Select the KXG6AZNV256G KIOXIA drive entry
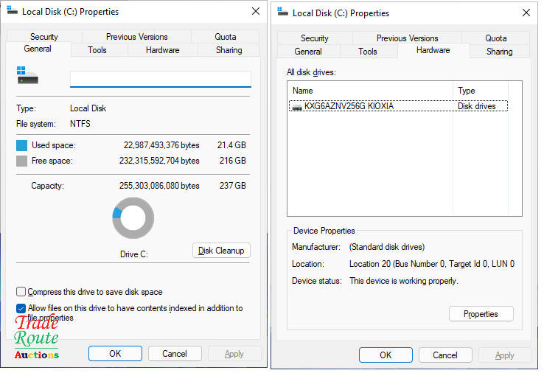Viewport: 544px width, 373px height. coord(349,106)
